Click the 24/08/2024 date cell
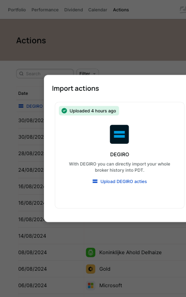 (31, 170)
